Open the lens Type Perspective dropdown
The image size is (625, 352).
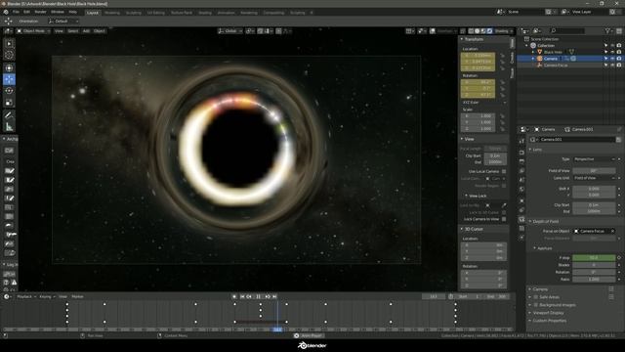click(594, 159)
